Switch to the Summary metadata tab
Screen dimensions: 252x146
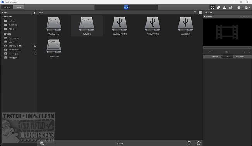pos(214,57)
